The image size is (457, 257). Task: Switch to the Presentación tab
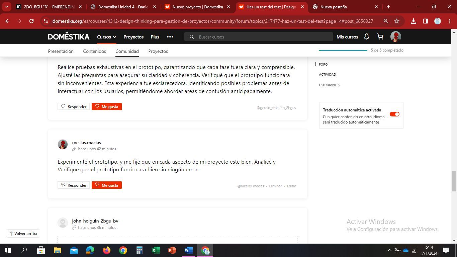[x=61, y=51]
